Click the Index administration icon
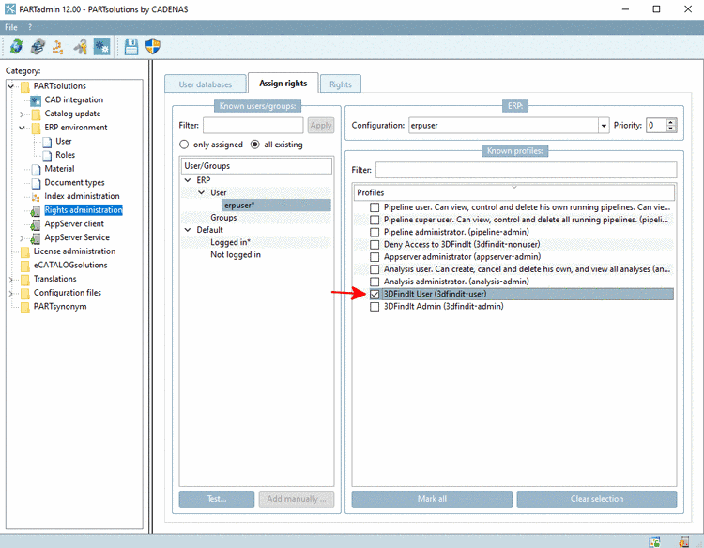 pos(36,197)
